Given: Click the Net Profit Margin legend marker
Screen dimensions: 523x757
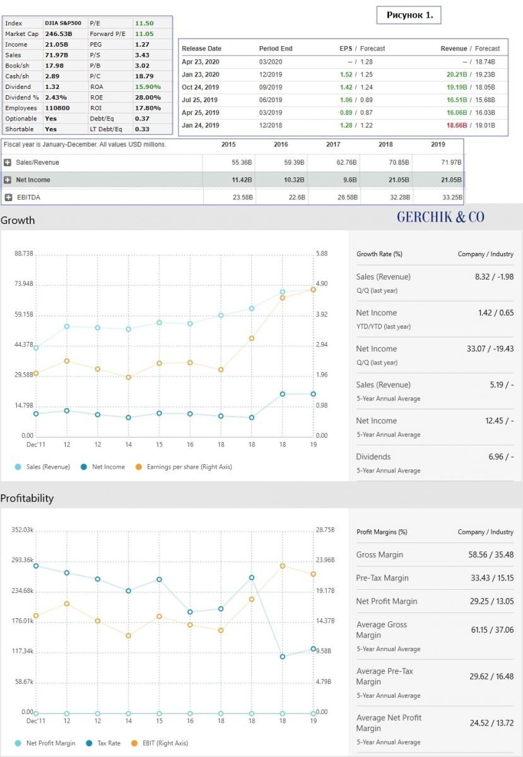Looking at the screenshot, I should coord(18,743).
